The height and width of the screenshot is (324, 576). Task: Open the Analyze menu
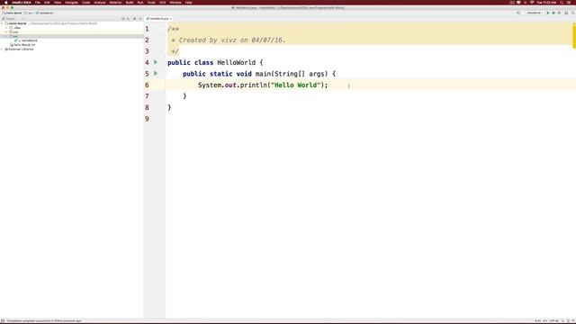[100, 3]
